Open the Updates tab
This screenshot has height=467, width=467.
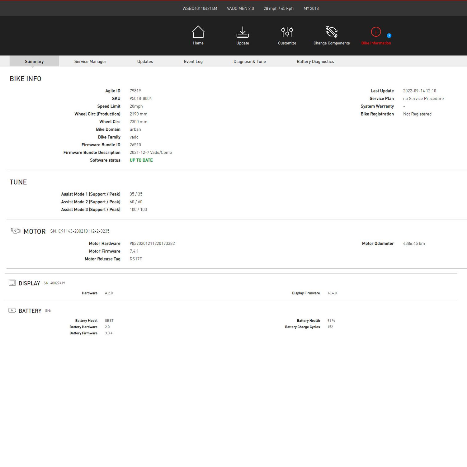[x=145, y=61]
